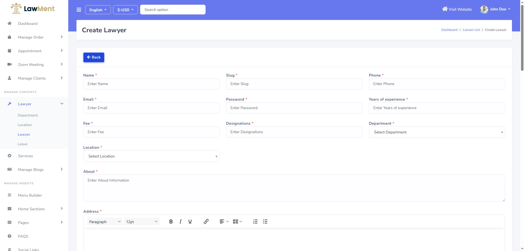Click the About information textarea
Screen dimensions: 524x251
294,188
